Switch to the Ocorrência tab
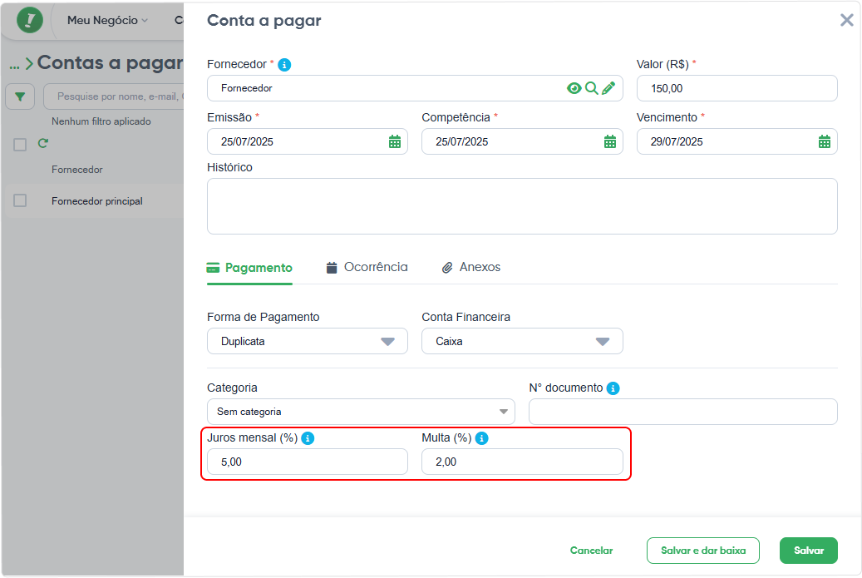 click(x=367, y=267)
